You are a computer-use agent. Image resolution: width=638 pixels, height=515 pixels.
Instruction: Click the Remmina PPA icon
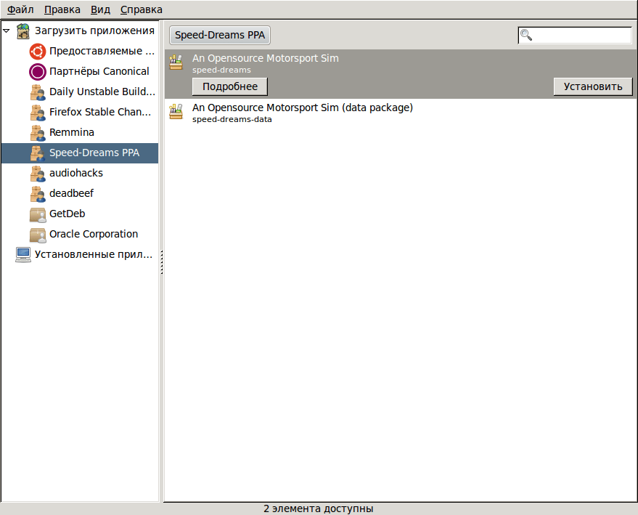click(x=38, y=133)
